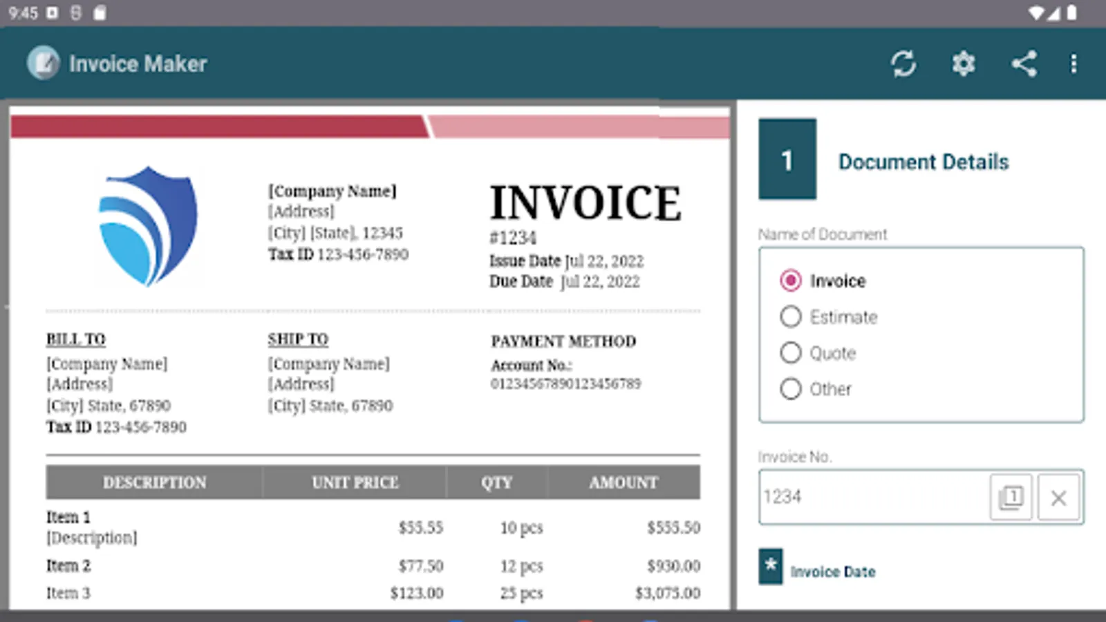Tap invoice number #1234 on preview
Image resolution: width=1106 pixels, height=622 pixels.
[513, 238]
